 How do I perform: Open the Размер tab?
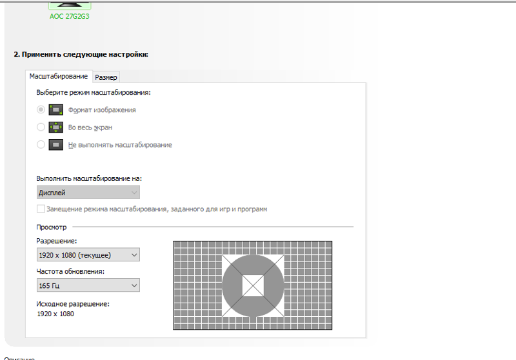(106, 77)
